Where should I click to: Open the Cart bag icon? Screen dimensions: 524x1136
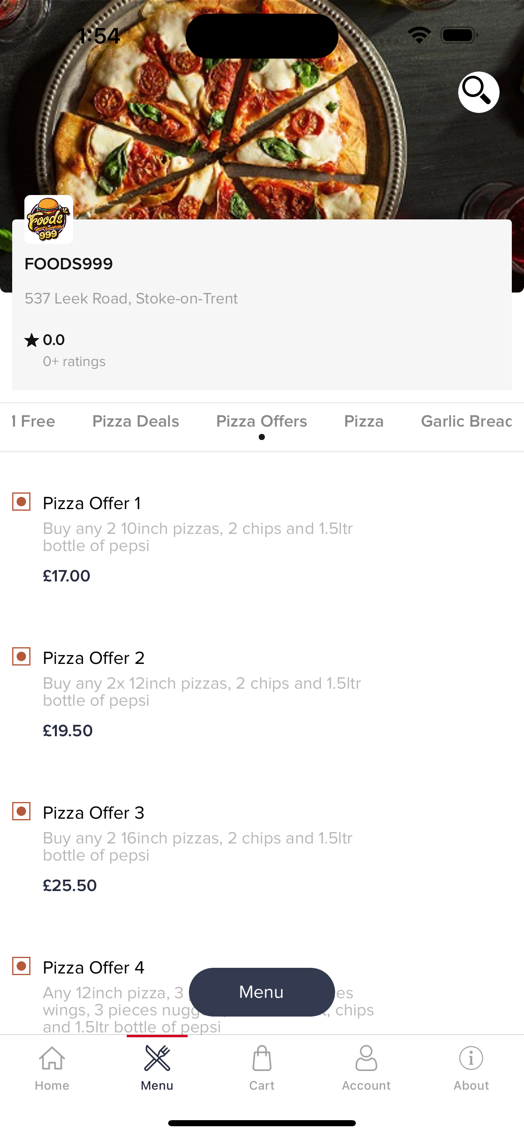click(262, 1058)
